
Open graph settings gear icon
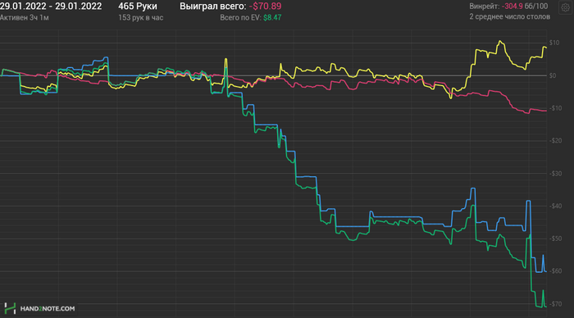[x=566, y=7]
